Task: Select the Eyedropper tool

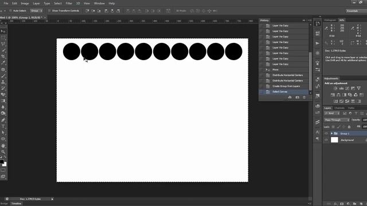Action: 3,62
